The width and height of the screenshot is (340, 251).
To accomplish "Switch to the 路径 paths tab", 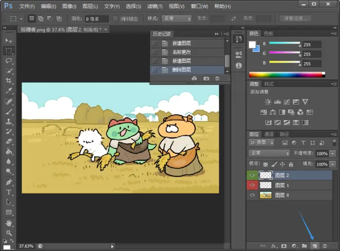I will click(x=284, y=134).
